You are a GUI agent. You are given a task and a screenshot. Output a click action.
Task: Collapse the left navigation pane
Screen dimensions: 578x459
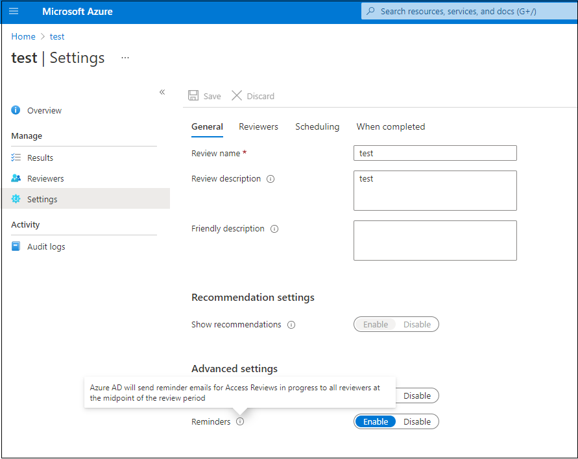point(162,92)
